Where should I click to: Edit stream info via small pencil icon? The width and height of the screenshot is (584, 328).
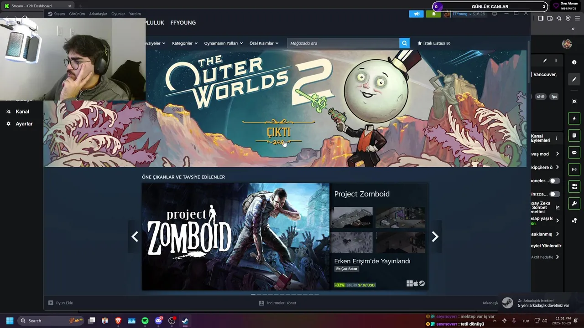(x=545, y=61)
